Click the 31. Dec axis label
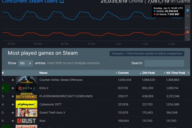The width and height of the screenshot is (192, 128). click(x=91, y=44)
